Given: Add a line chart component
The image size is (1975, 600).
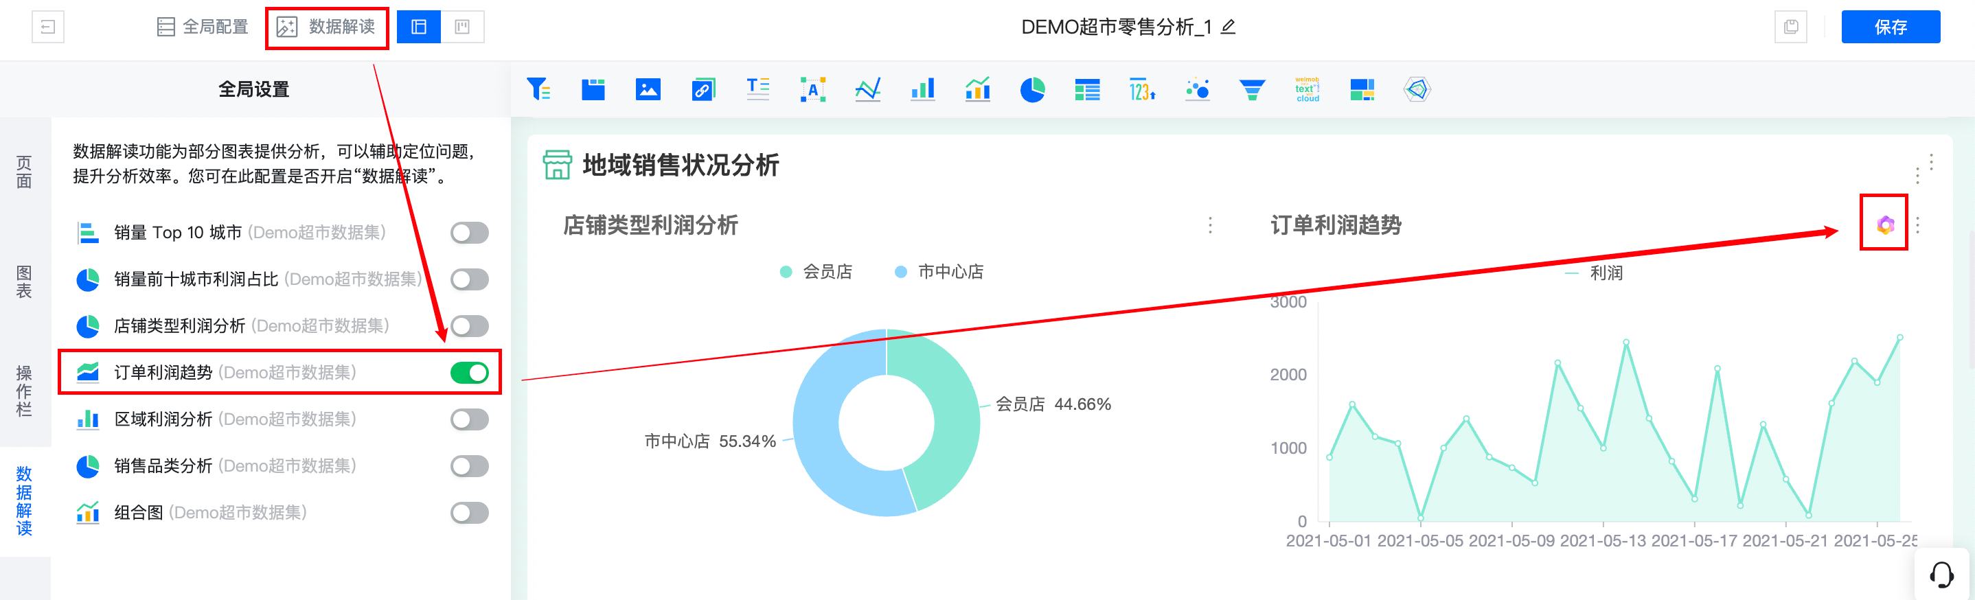Looking at the screenshot, I should click(868, 90).
